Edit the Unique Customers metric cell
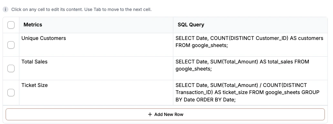The image size is (333, 124). click(96, 45)
